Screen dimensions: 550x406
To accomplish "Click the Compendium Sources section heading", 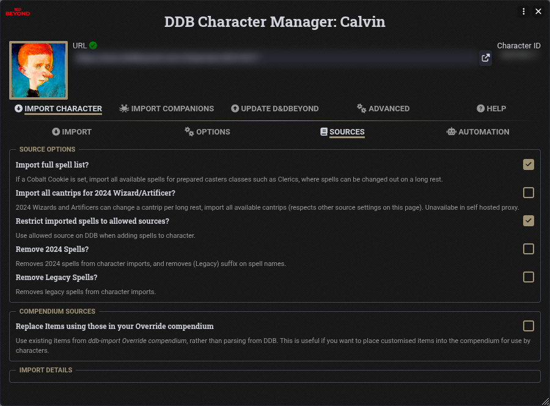I will pos(57,312).
